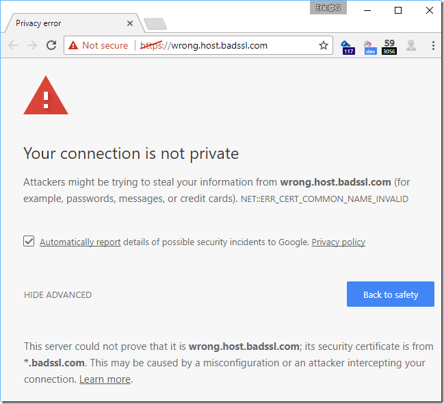444x404 pixels.
Task: Click the Not secure warning indicator
Action: (x=99, y=45)
